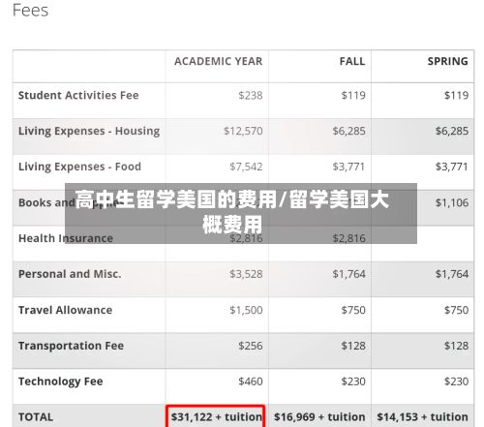484x427 pixels.
Task: Click the Living Expenses - Food label
Action: 79,167
